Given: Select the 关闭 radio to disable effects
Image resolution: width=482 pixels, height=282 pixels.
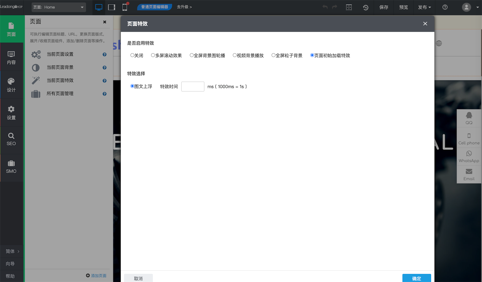Looking at the screenshot, I should [132, 55].
